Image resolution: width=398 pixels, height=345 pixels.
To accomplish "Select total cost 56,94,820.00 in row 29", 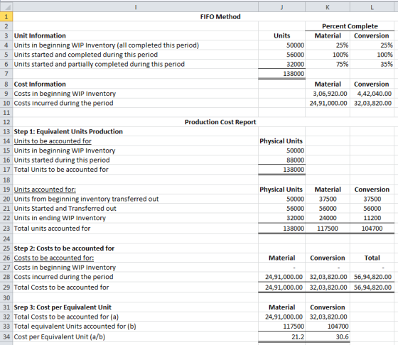I will pos(372,287).
